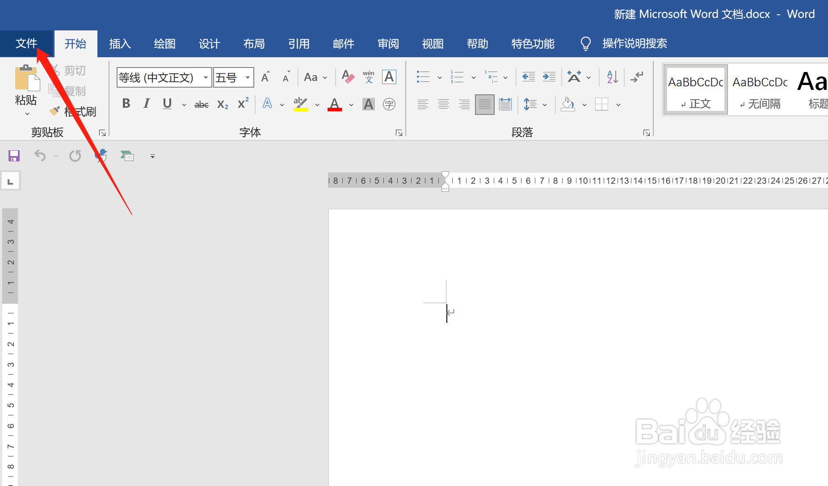
Task: Click the borders icon
Action: click(x=602, y=105)
